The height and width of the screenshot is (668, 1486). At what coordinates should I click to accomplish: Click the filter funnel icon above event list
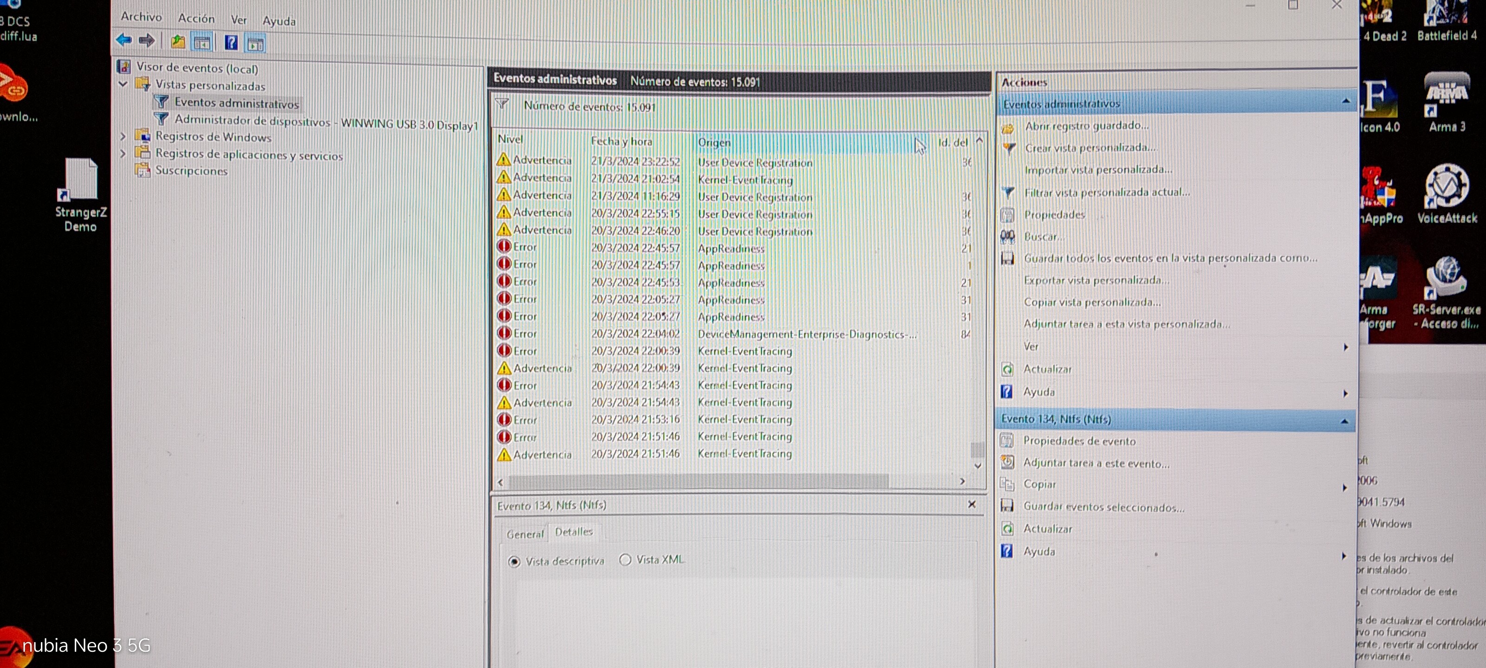502,104
